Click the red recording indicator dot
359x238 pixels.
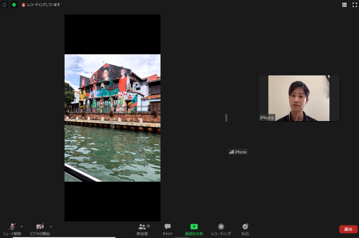[23, 5]
